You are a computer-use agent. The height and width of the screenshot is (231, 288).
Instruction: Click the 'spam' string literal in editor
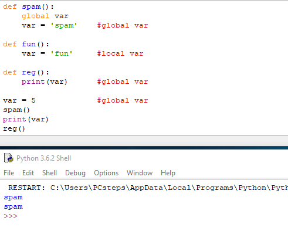[x=64, y=25]
